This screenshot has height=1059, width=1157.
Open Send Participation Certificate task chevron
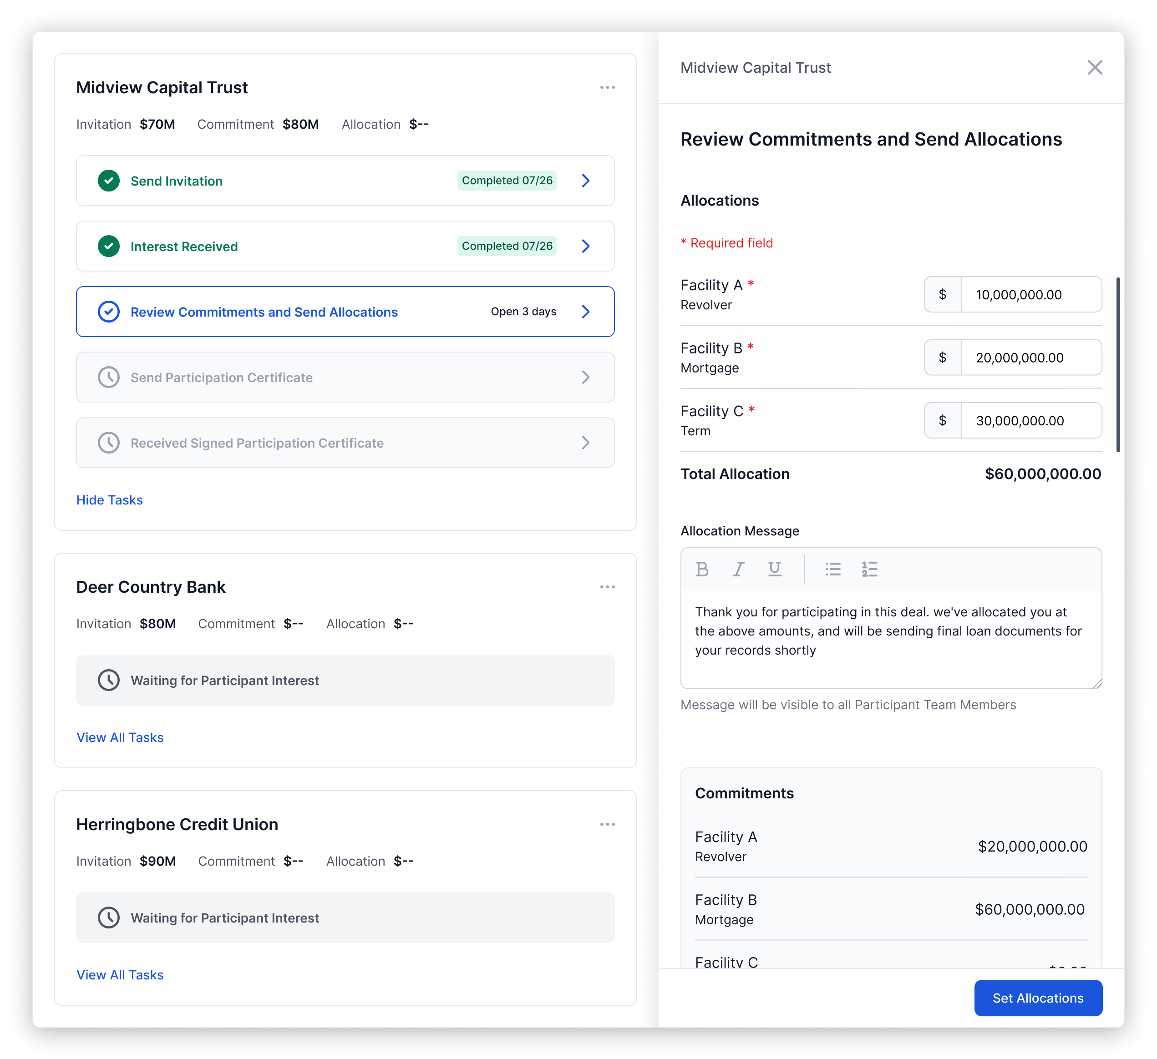(585, 378)
